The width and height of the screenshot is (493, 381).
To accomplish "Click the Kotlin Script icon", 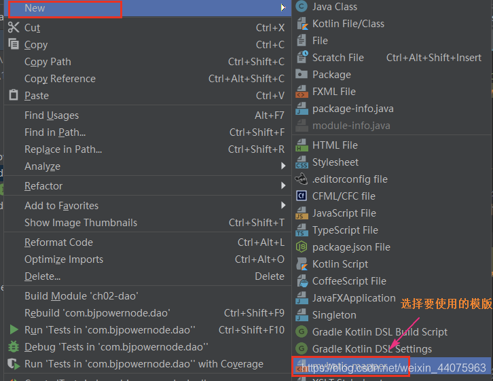I will [x=302, y=264].
